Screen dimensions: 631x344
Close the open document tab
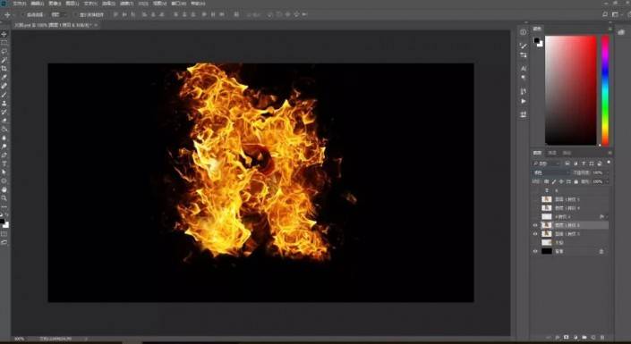click(x=96, y=25)
